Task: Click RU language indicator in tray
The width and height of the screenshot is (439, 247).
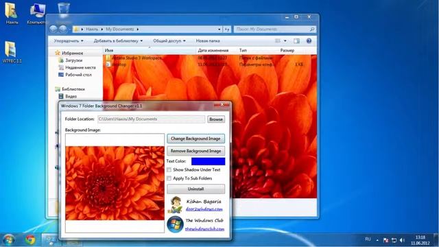Action: tap(368, 239)
